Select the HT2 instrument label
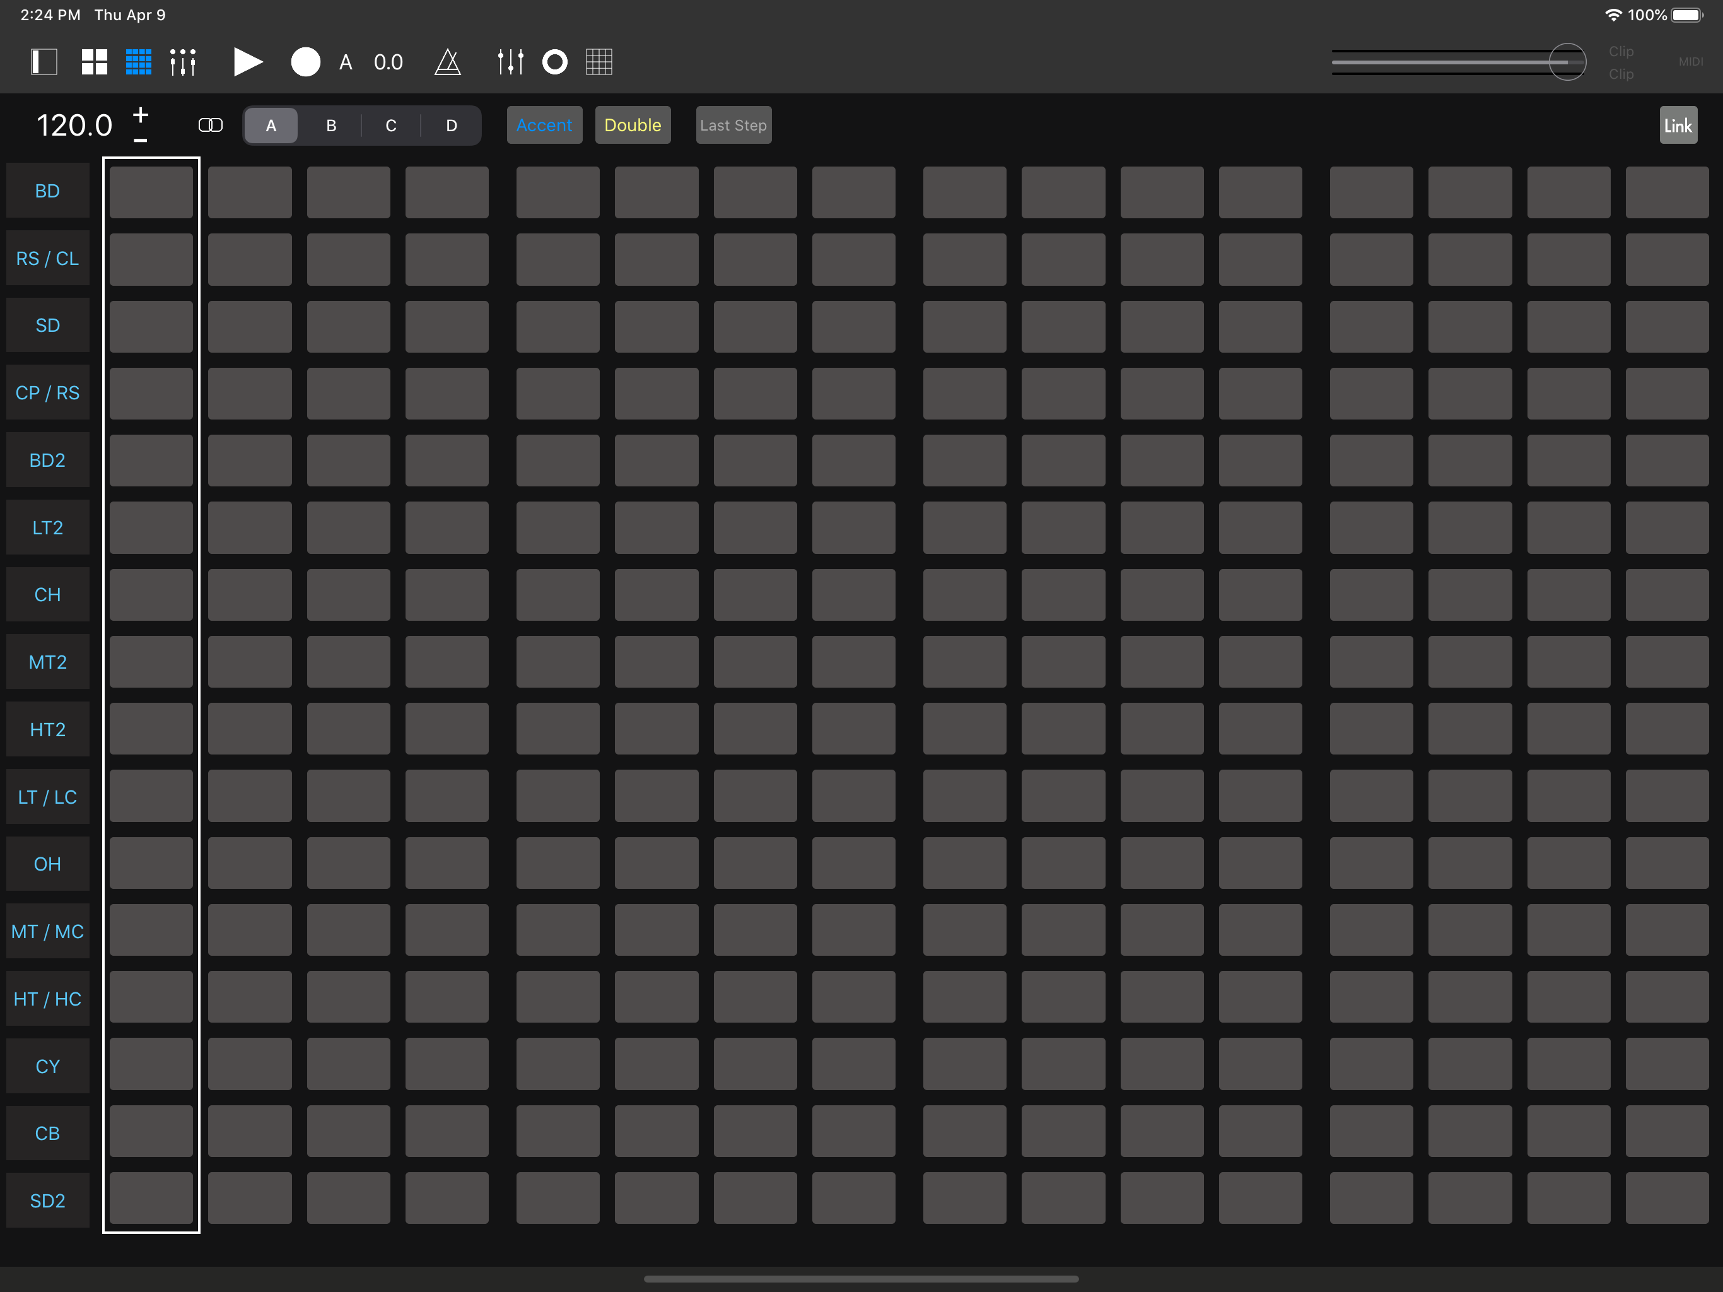This screenshot has width=1723, height=1292. (x=47, y=730)
